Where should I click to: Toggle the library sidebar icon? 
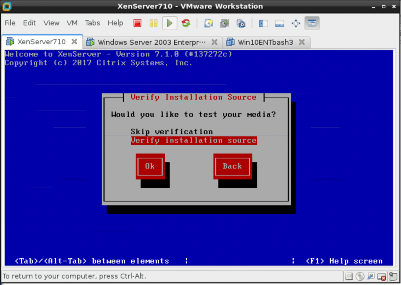263,23
